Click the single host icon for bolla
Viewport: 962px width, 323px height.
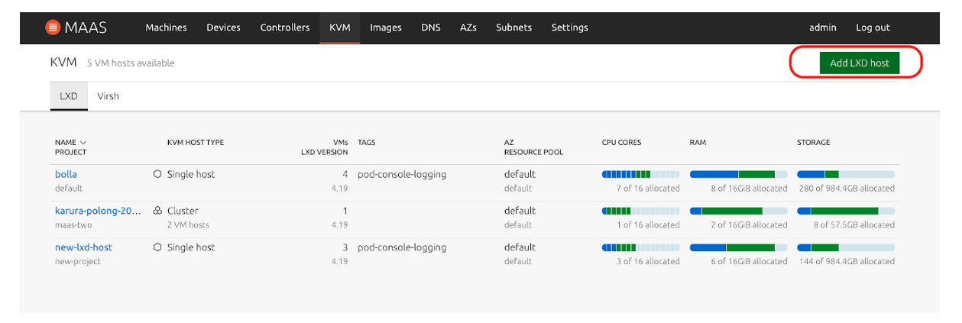tap(157, 174)
